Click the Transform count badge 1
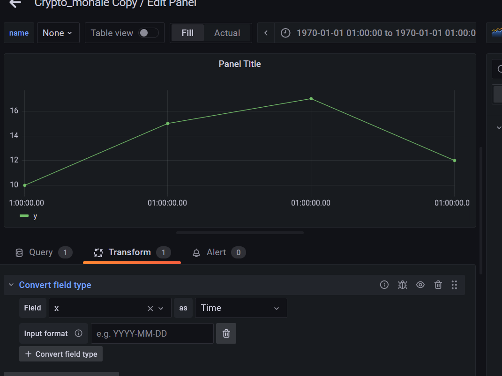The height and width of the screenshot is (376, 502). click(x=163, y=252)
